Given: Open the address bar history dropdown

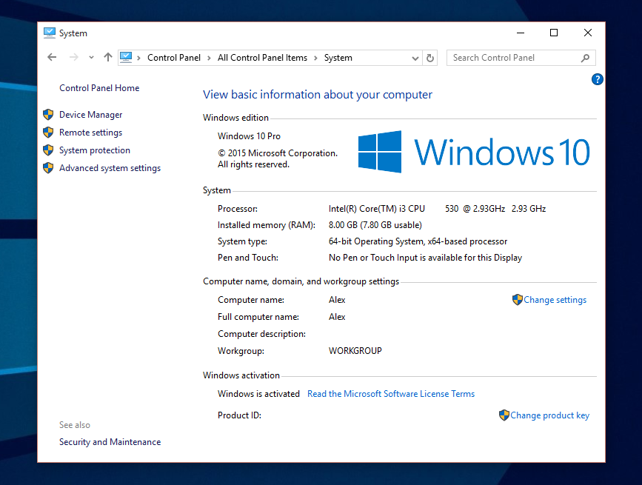Looking at the screenshot, I should [x=415, y=58].
